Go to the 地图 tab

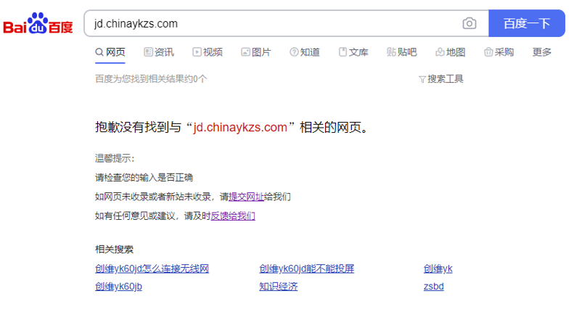[451, 52]
